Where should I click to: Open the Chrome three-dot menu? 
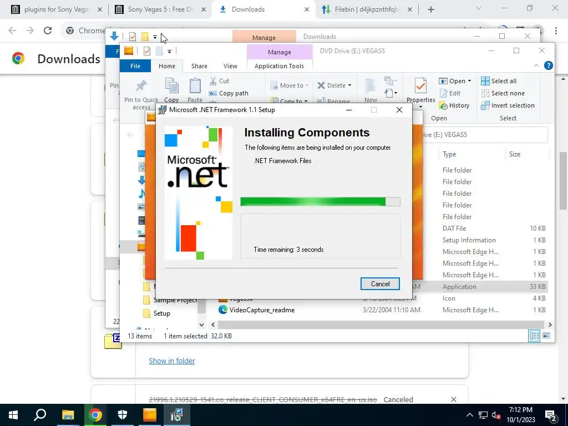pos(556,31)
